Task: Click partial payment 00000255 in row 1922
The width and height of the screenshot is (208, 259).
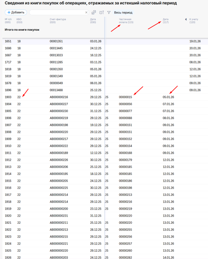Action: [126, 229]
